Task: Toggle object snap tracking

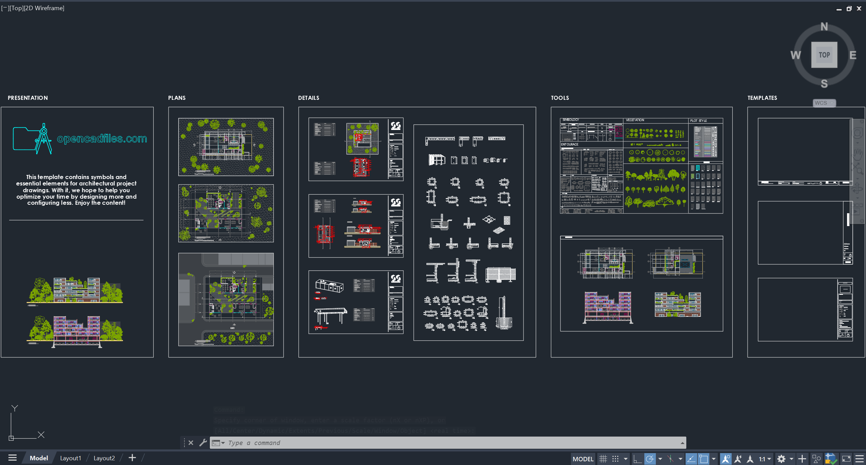Action: [x=691, y=459]
